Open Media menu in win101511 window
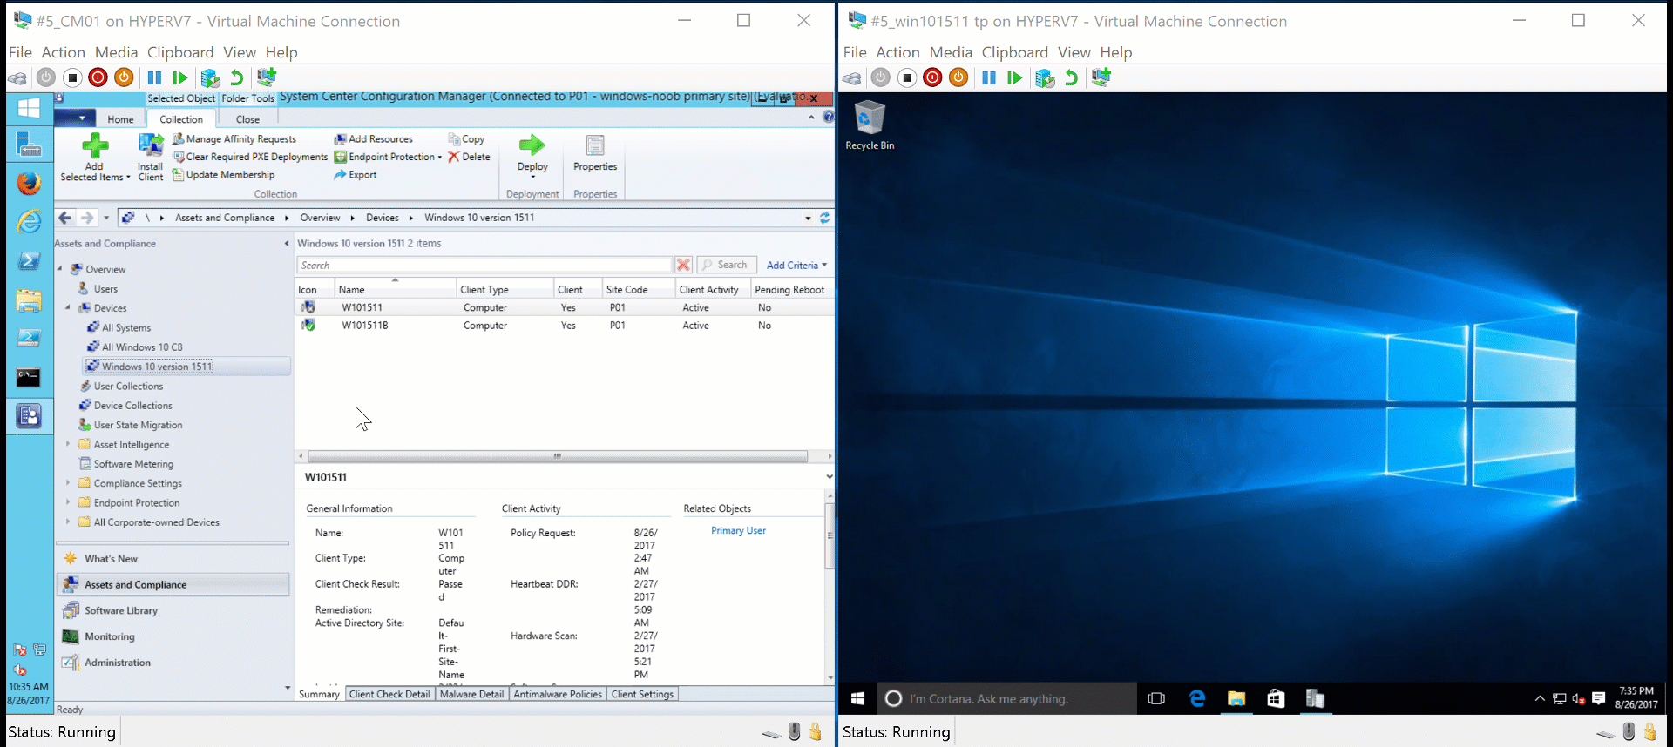The image size is (1673, 747). tap(951, 52)
